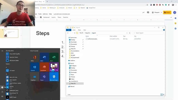This screenshot has width=178, height=100.
Task: Click the Up arrow in File Explorer
Action: [x=75, y=33]
